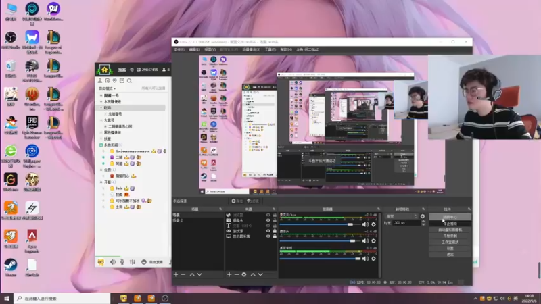The height and width of the screenshot is (304, 541).
Task: Click the add scene plus icon
Action: click(176, 274)
